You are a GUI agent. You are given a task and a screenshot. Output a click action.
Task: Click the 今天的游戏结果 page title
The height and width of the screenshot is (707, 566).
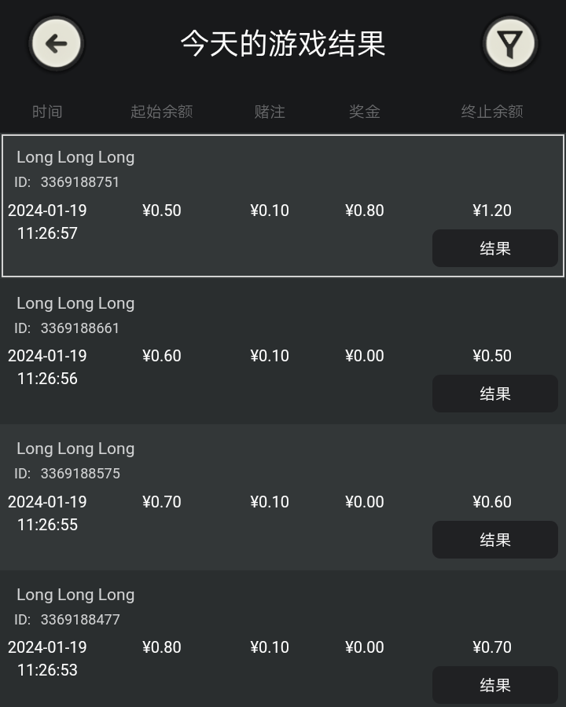283,43
